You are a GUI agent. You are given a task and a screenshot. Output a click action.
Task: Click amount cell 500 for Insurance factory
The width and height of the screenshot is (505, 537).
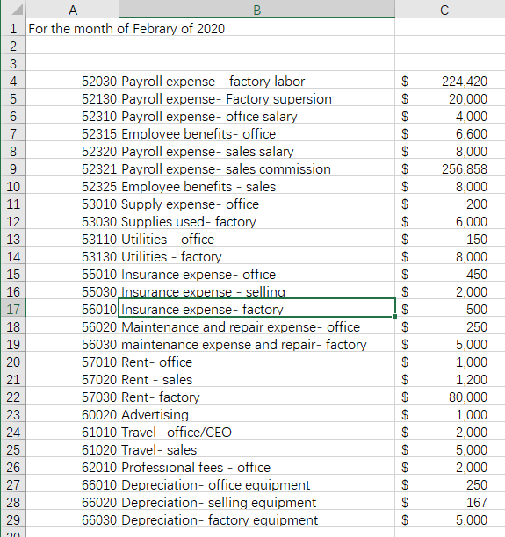pyautogui.click(x=444, y=309)
